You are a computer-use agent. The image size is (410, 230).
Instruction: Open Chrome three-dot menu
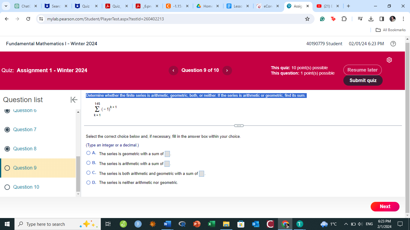click(x=403, y=19)
